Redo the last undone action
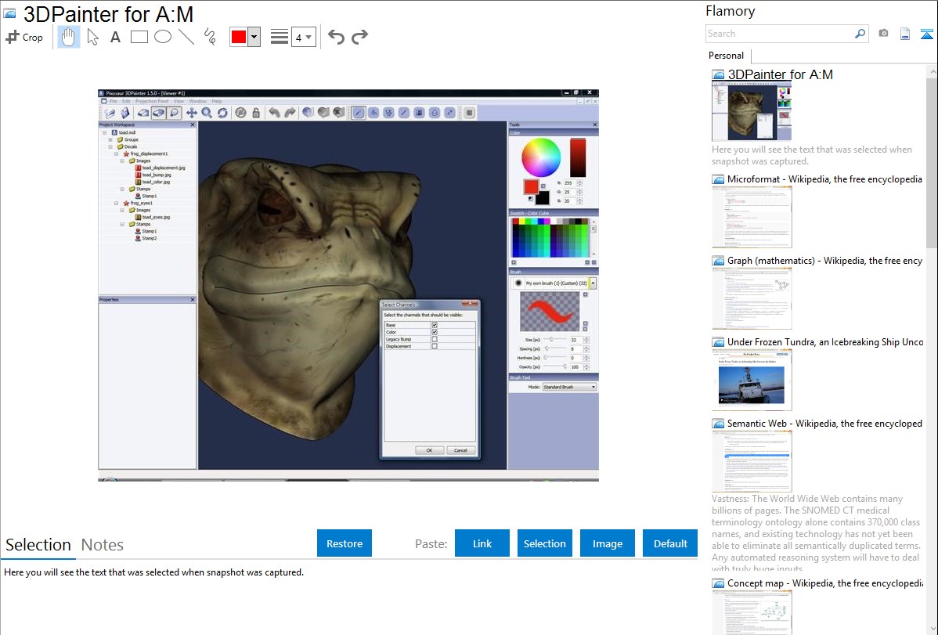 click(x=359, y=37)
